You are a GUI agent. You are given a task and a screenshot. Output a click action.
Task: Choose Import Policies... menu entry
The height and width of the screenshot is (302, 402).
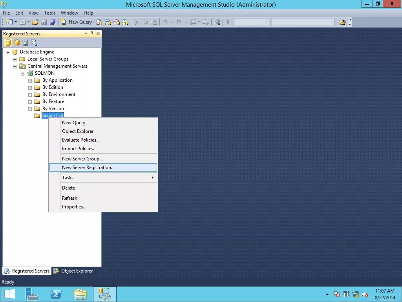click(x=103, y=149)
